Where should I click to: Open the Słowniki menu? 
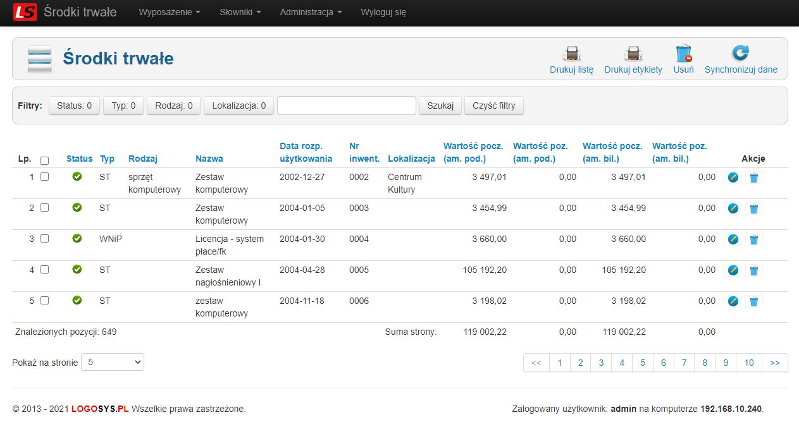tap(240, 12)
